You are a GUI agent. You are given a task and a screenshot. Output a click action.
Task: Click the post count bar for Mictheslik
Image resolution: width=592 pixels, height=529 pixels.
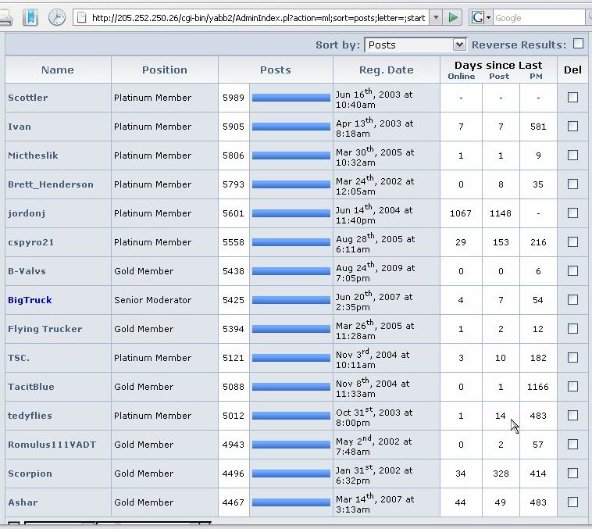[291, 155]
